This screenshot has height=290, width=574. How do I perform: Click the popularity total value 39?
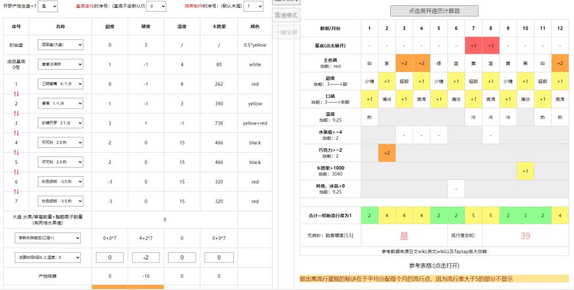click(525, 236)
